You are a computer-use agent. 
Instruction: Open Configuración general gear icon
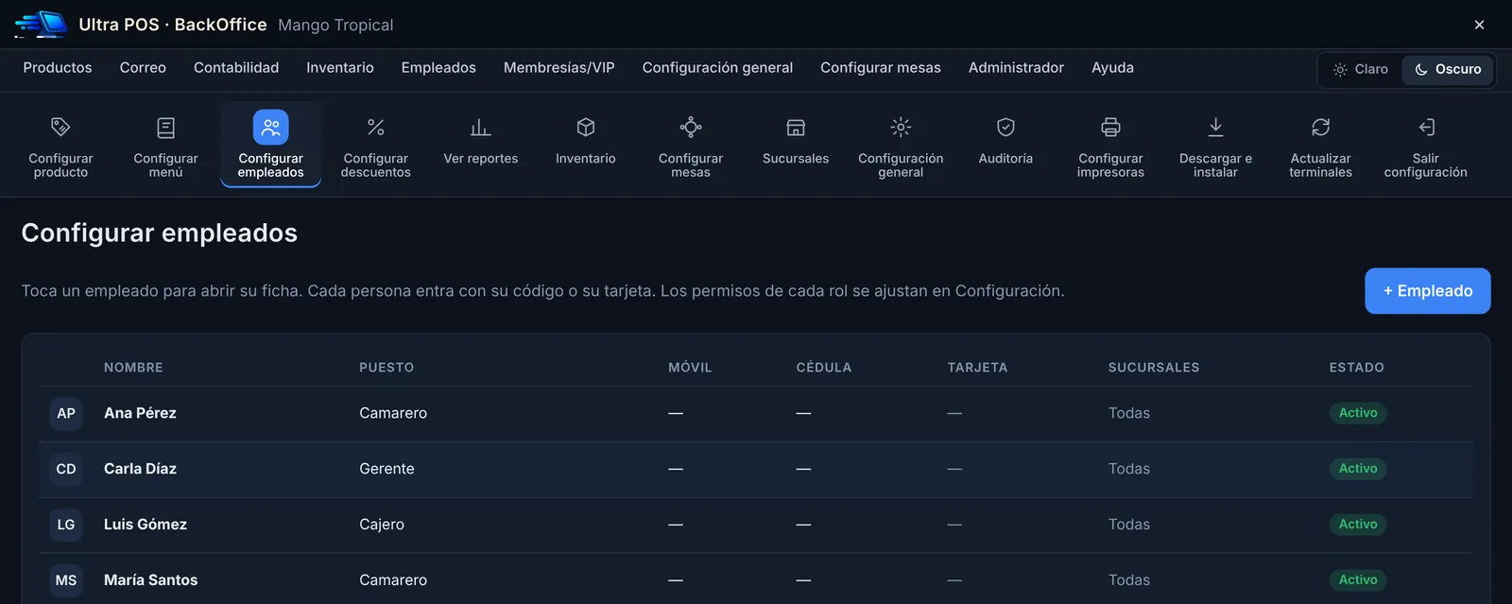coord(901,127)
